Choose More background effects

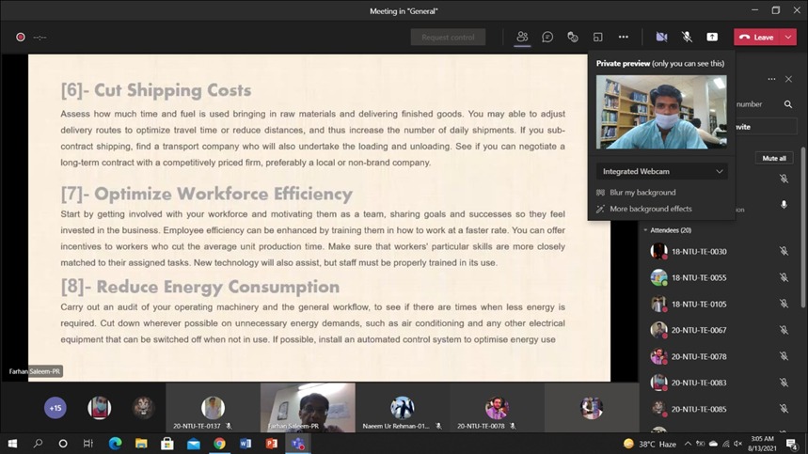point(650,209)
